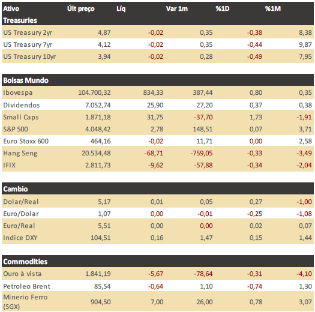This screenshot has height=312, width=315.
Task: Click the Commodities section header
Action: click(x=25, y=262)
